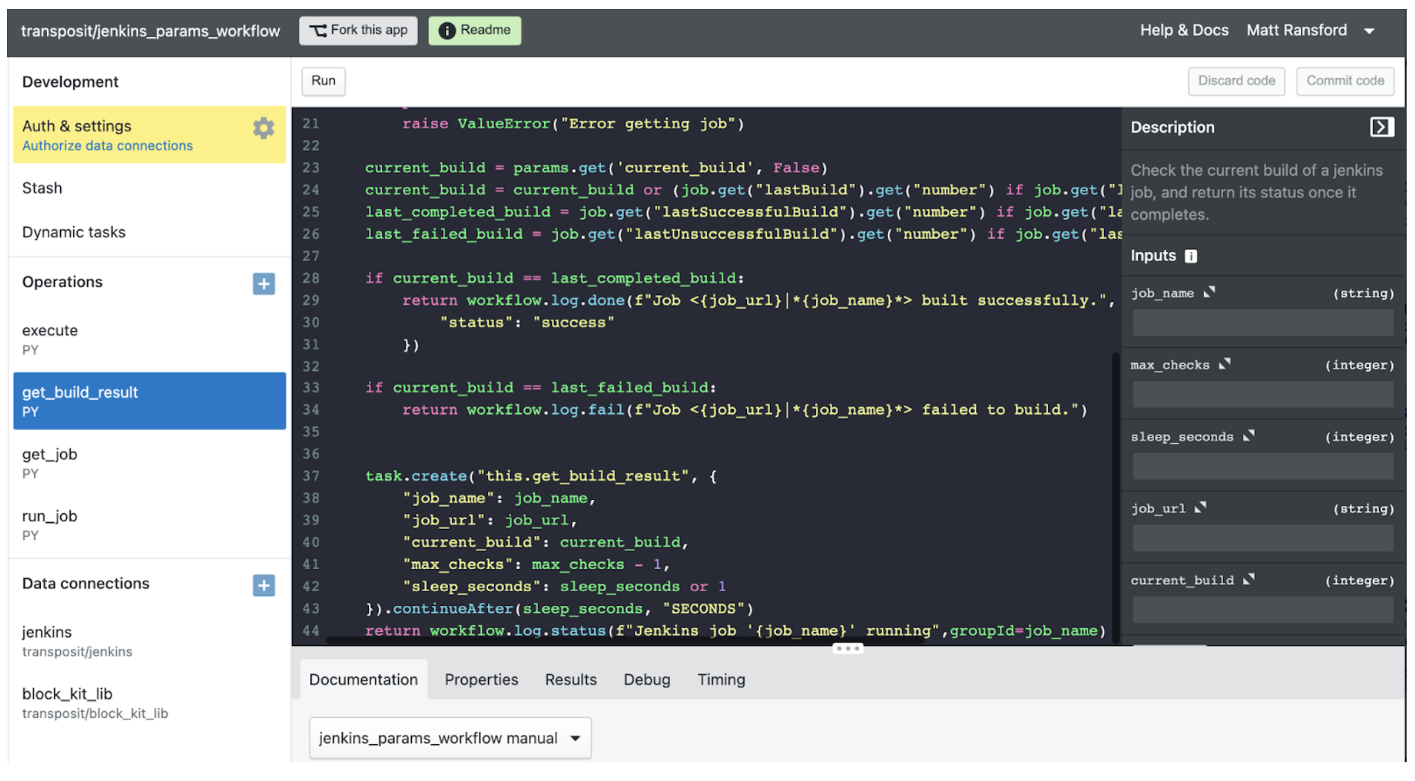
Task: Add a new operation with plus icon
Action: pyautogui.click(x=263, y=284)
